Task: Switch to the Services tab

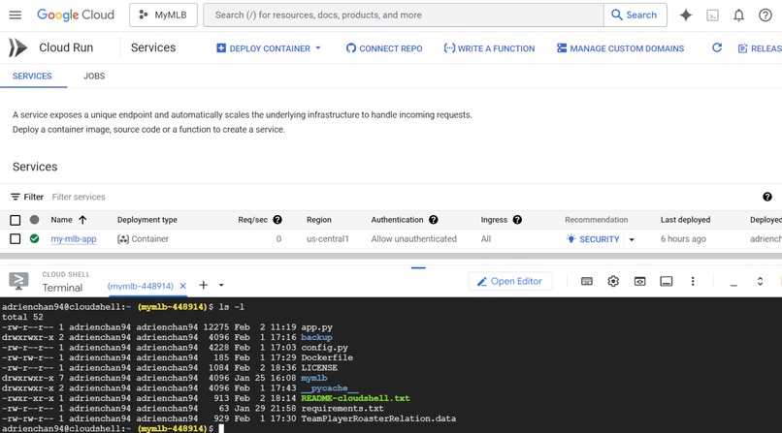Action: point(32,77)
